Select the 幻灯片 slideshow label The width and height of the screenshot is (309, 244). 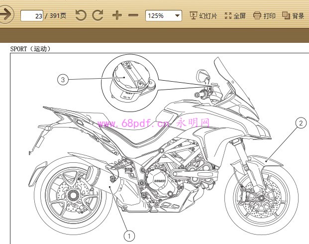(x=208, y=16)
